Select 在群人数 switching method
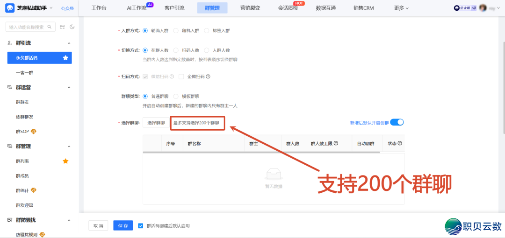This screenshot has width=505, height=238. coord(145,50)
